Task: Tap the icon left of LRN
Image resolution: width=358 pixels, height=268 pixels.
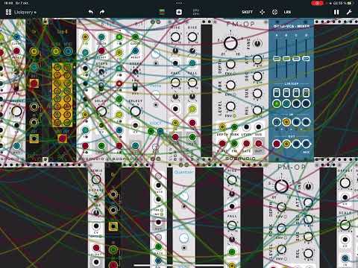Action: (274, 12)
